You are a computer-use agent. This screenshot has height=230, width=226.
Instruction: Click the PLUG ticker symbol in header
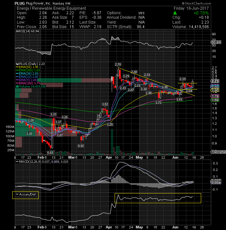pyautogui.click(x=20, y=3)
